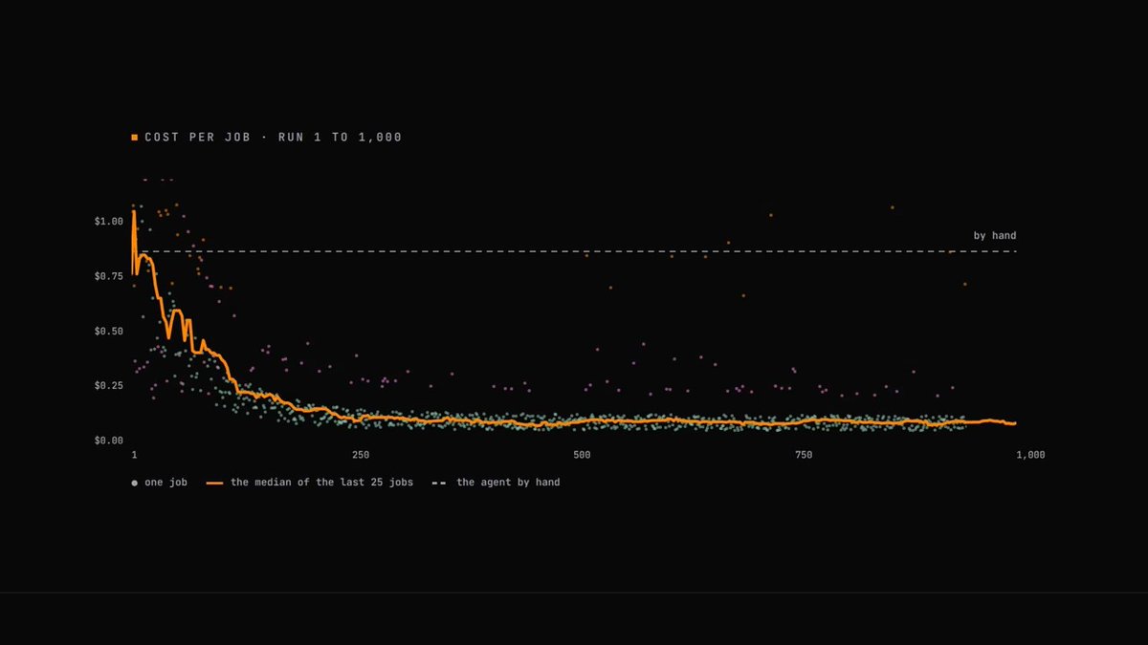
Task: Click the "500" x-axis label
Action: click(x=582, y=455)
